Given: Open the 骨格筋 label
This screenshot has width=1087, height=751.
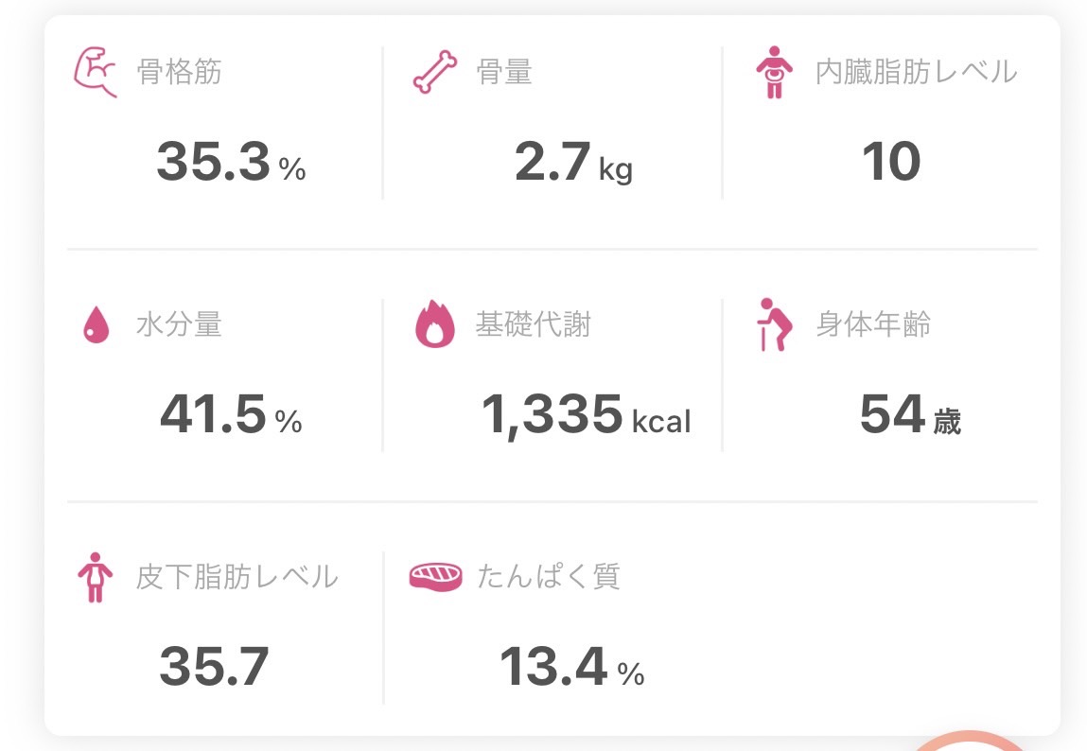Looking at the screenshot, I should [179, 72].
